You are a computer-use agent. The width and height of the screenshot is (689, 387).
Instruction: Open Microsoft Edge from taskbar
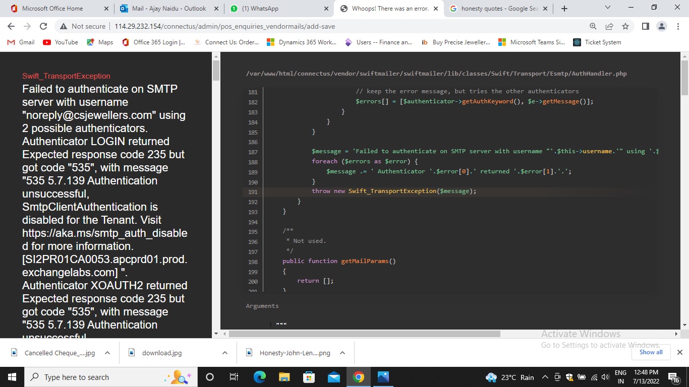pyautogui.click(x=259, y=377)
